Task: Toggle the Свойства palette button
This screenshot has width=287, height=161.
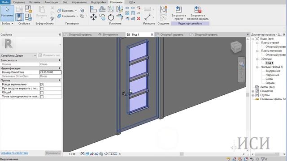Action: [x=19, y=17]
